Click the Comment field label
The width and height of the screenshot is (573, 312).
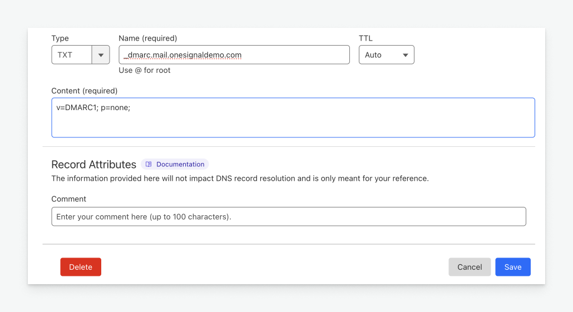pos(69,199)
